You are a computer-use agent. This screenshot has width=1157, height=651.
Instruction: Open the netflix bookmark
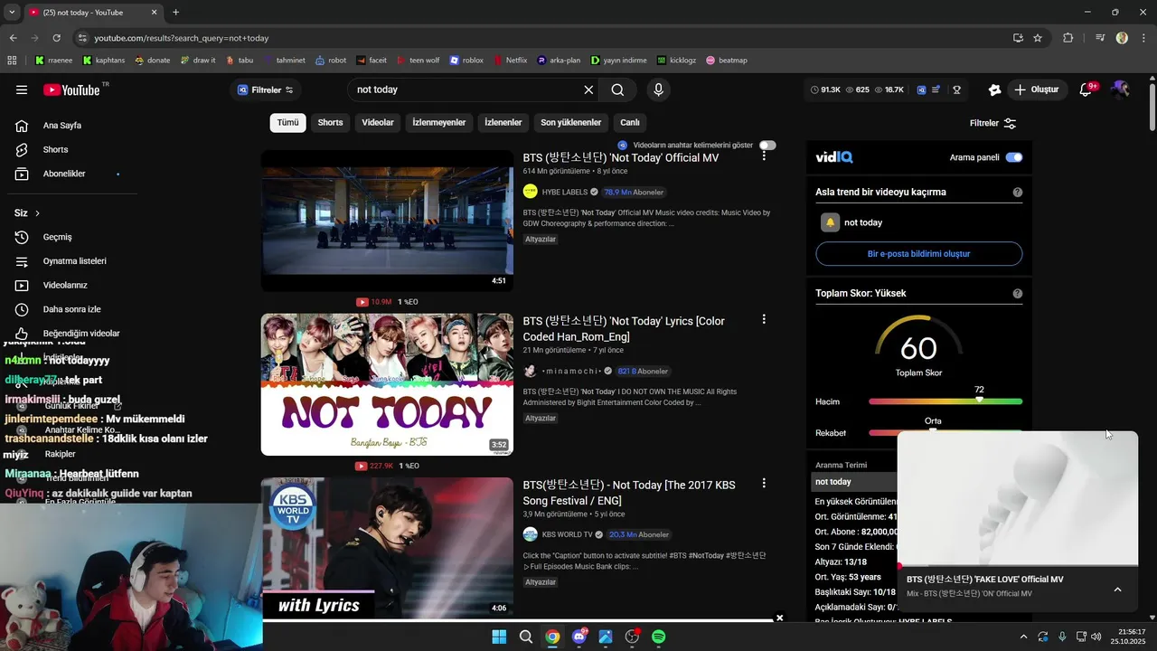[x=510, y=61]
